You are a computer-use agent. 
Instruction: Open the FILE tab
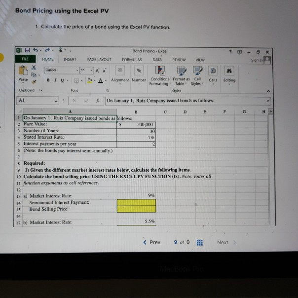(25, 59)
